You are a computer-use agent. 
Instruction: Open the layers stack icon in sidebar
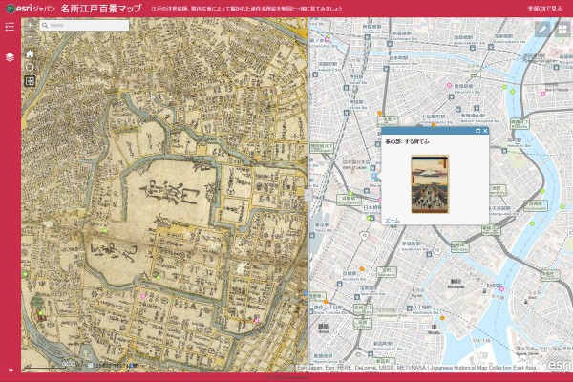[10, 57]
